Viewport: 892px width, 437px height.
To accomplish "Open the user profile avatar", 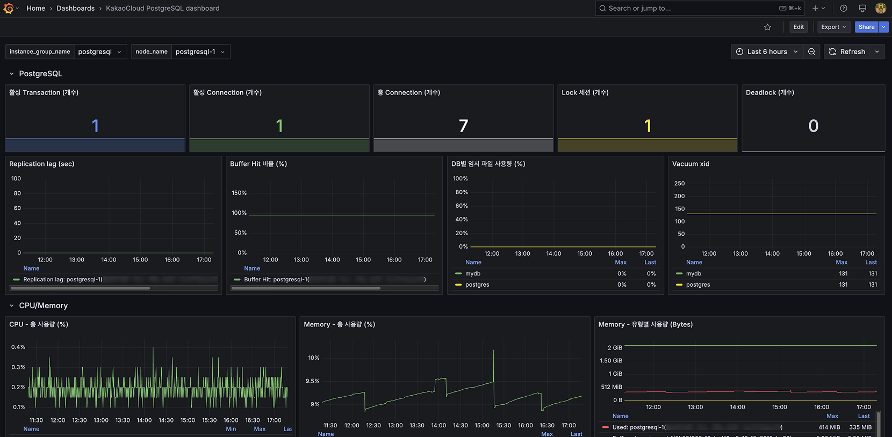I will tap(880, 8).
